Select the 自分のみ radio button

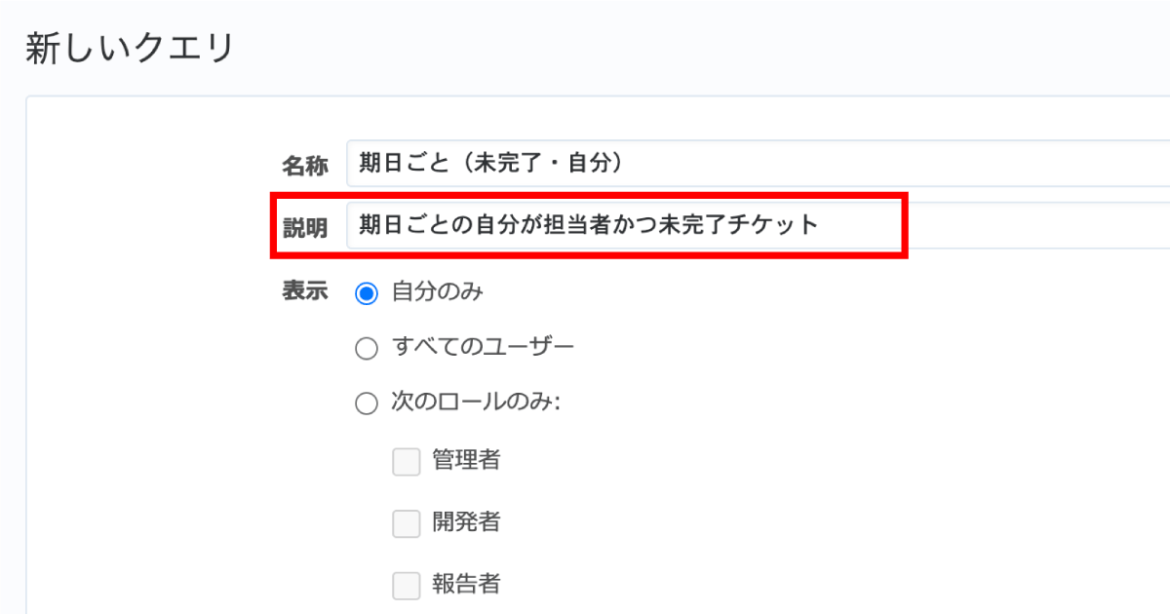[x=367, y=293]
